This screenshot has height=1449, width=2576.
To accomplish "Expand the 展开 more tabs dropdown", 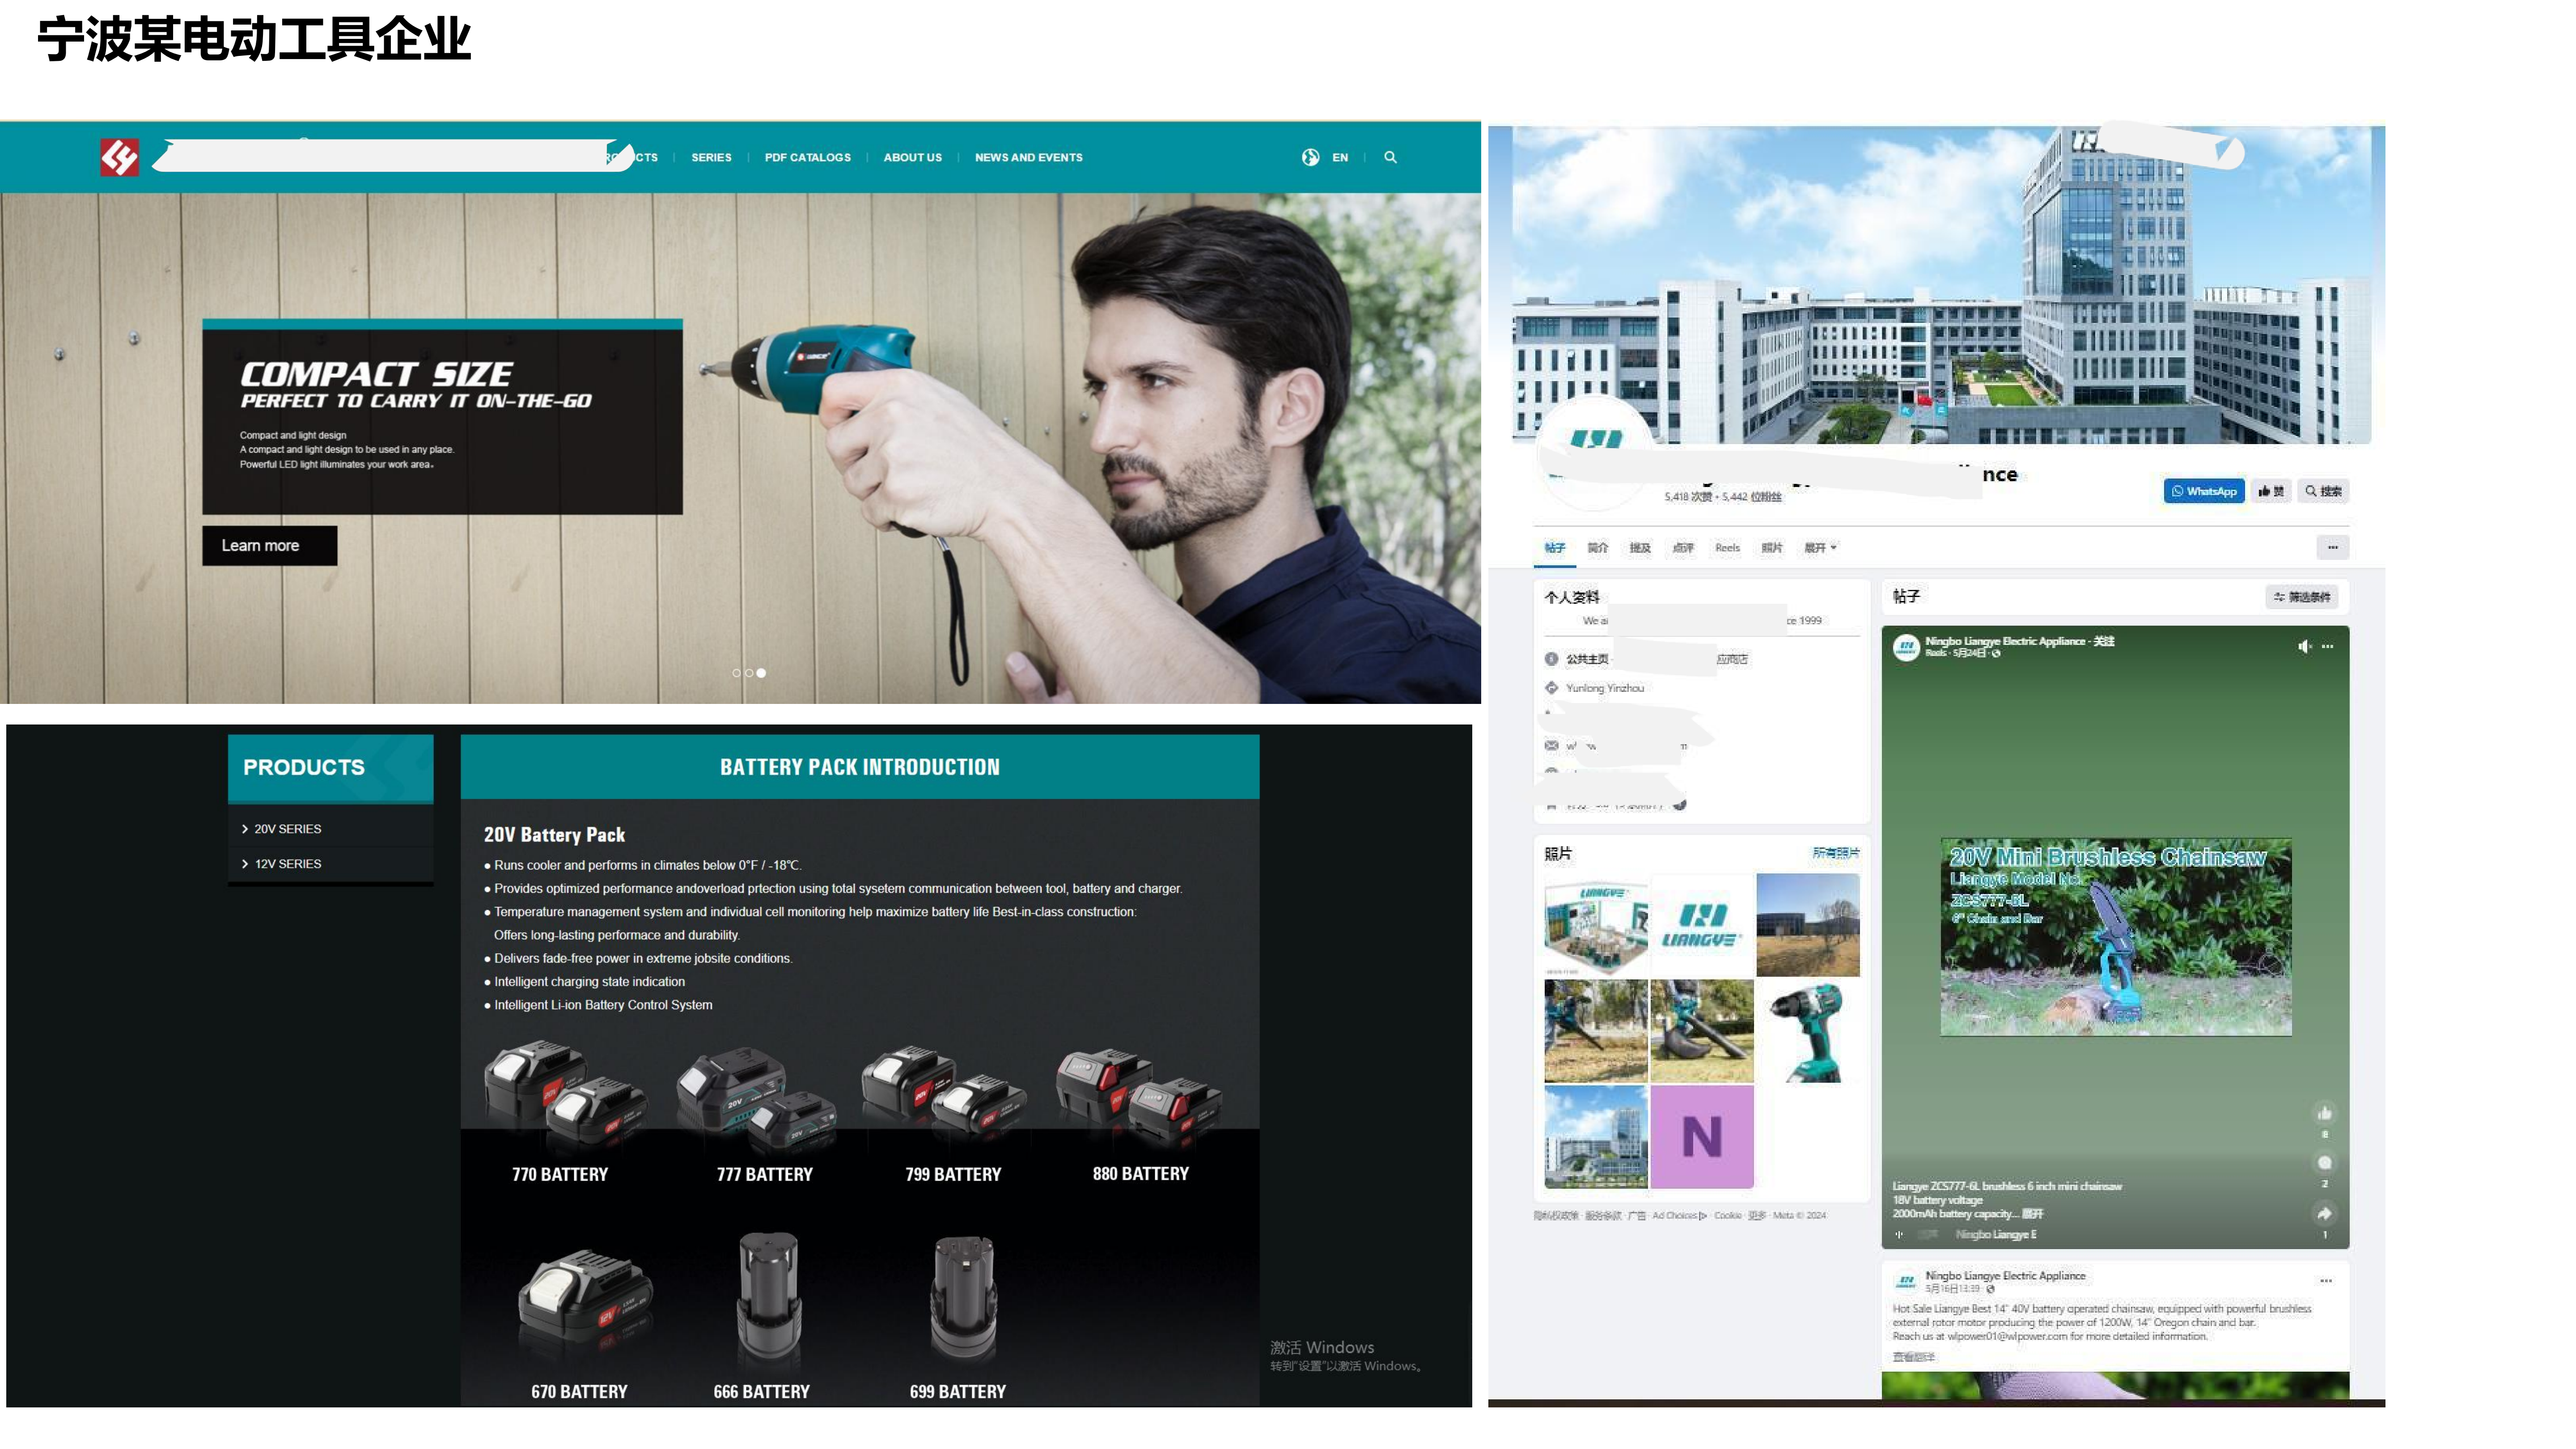I will tap(1820, 548).
